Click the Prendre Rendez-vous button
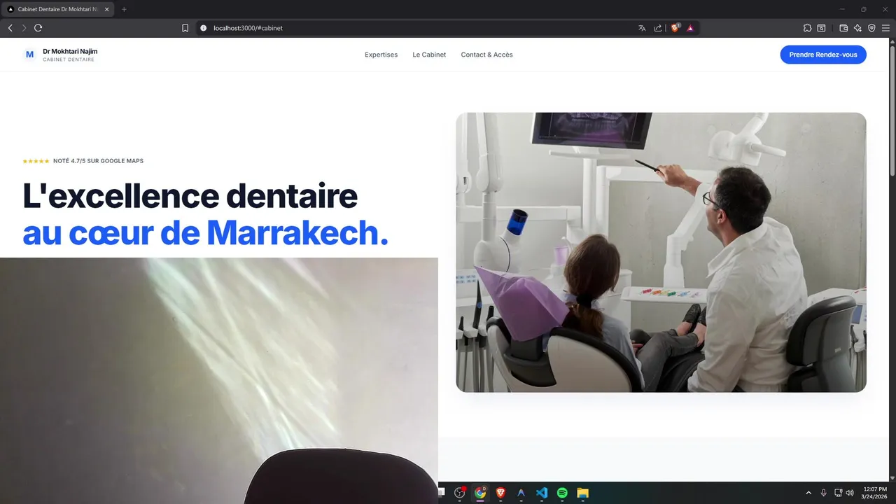This screenshot has width=896, height=504. [823, 55]
